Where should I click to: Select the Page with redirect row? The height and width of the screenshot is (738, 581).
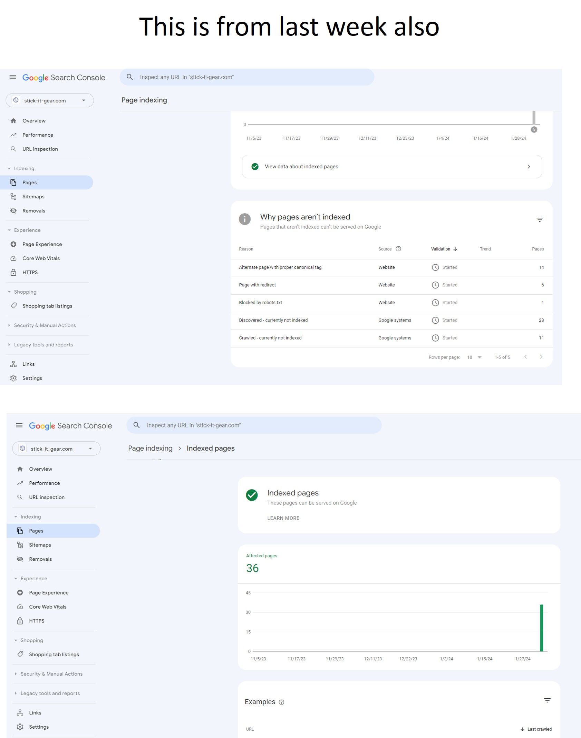(x=257, y=285)
